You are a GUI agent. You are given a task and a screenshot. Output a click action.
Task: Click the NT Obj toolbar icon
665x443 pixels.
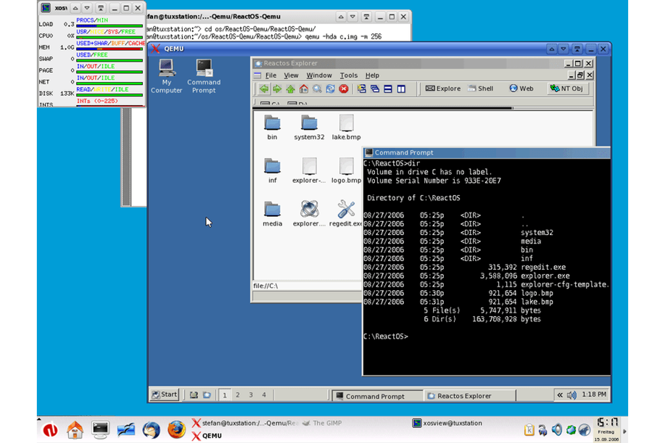click(x=567, y=88)
